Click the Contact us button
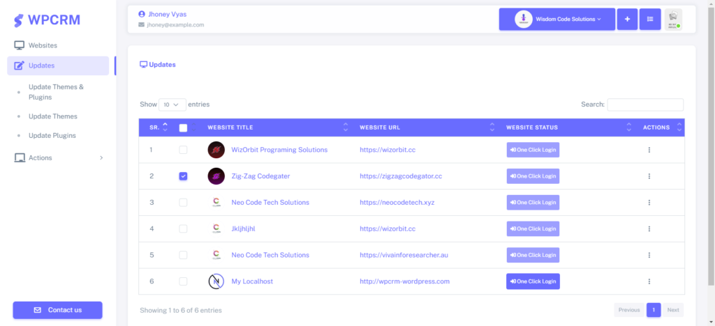 (x=57, y=310)
